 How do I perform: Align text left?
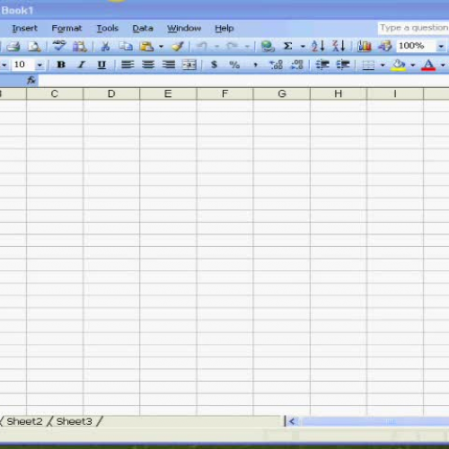(128, 65)
